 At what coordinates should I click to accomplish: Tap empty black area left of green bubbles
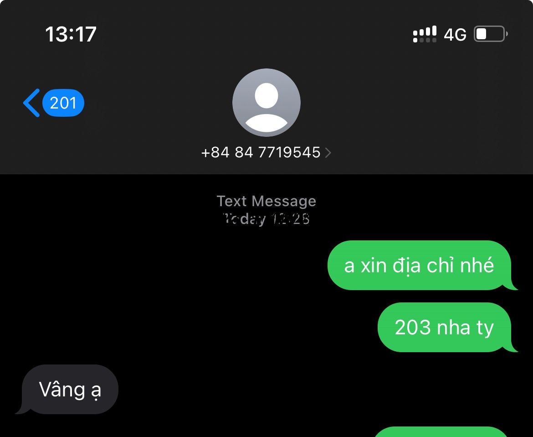point(163,296)
